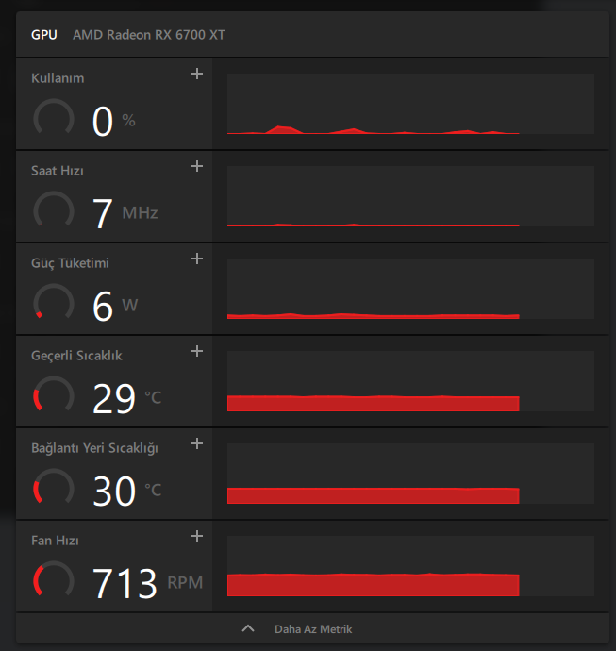Click plus icon next to Geçerli Sıcaklık
The height and width of the screenshot is (651, 616).
pos(197,351)
